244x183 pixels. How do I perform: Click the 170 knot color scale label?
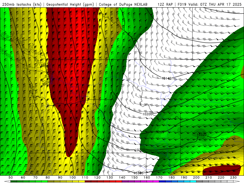[x=159, y=178]
